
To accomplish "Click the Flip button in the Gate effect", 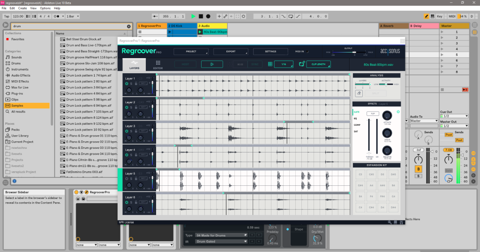I will click(373, 114).
